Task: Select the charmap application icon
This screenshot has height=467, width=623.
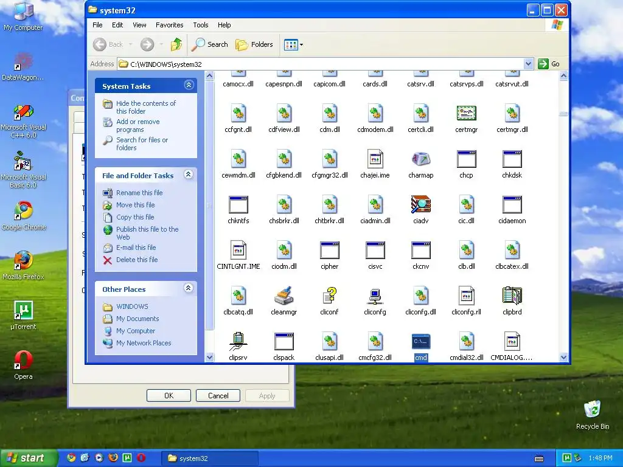Action: (421, 159)
